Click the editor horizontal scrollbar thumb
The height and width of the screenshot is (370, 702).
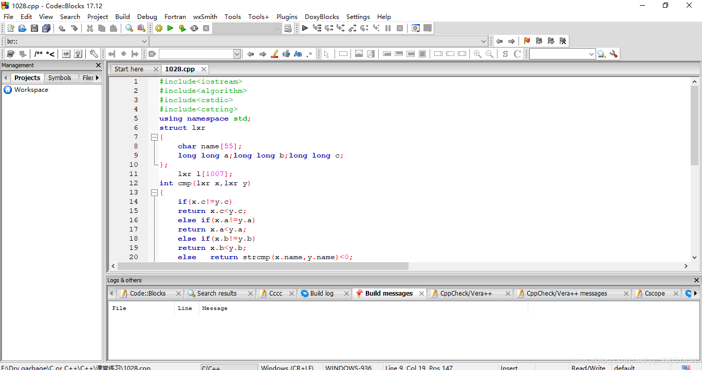click(x=263, y=266)
